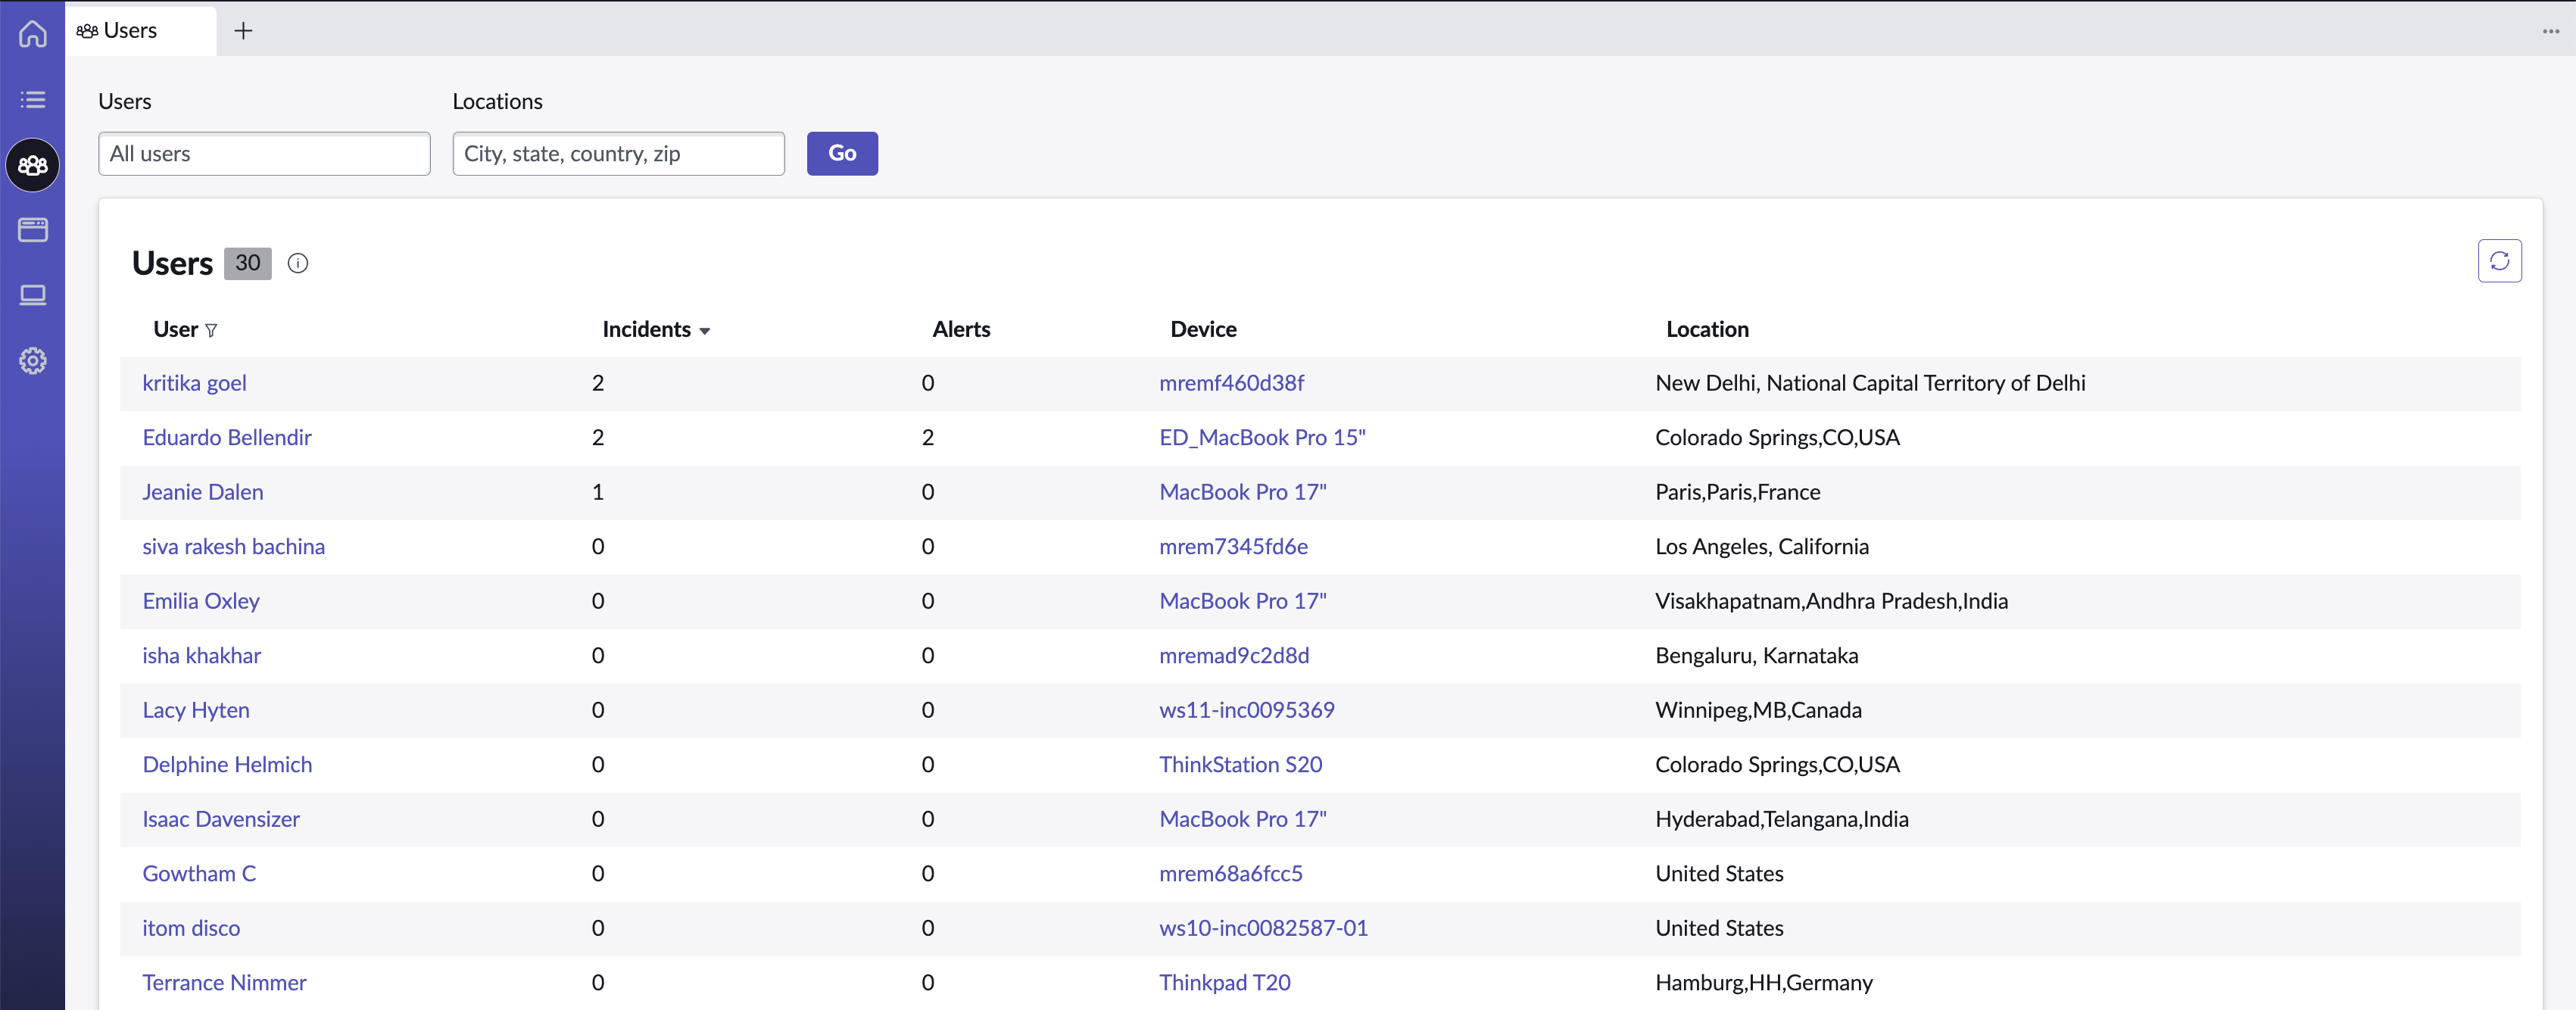Select location Hyderabad,Telangana,India

[x=1781, y=819]
